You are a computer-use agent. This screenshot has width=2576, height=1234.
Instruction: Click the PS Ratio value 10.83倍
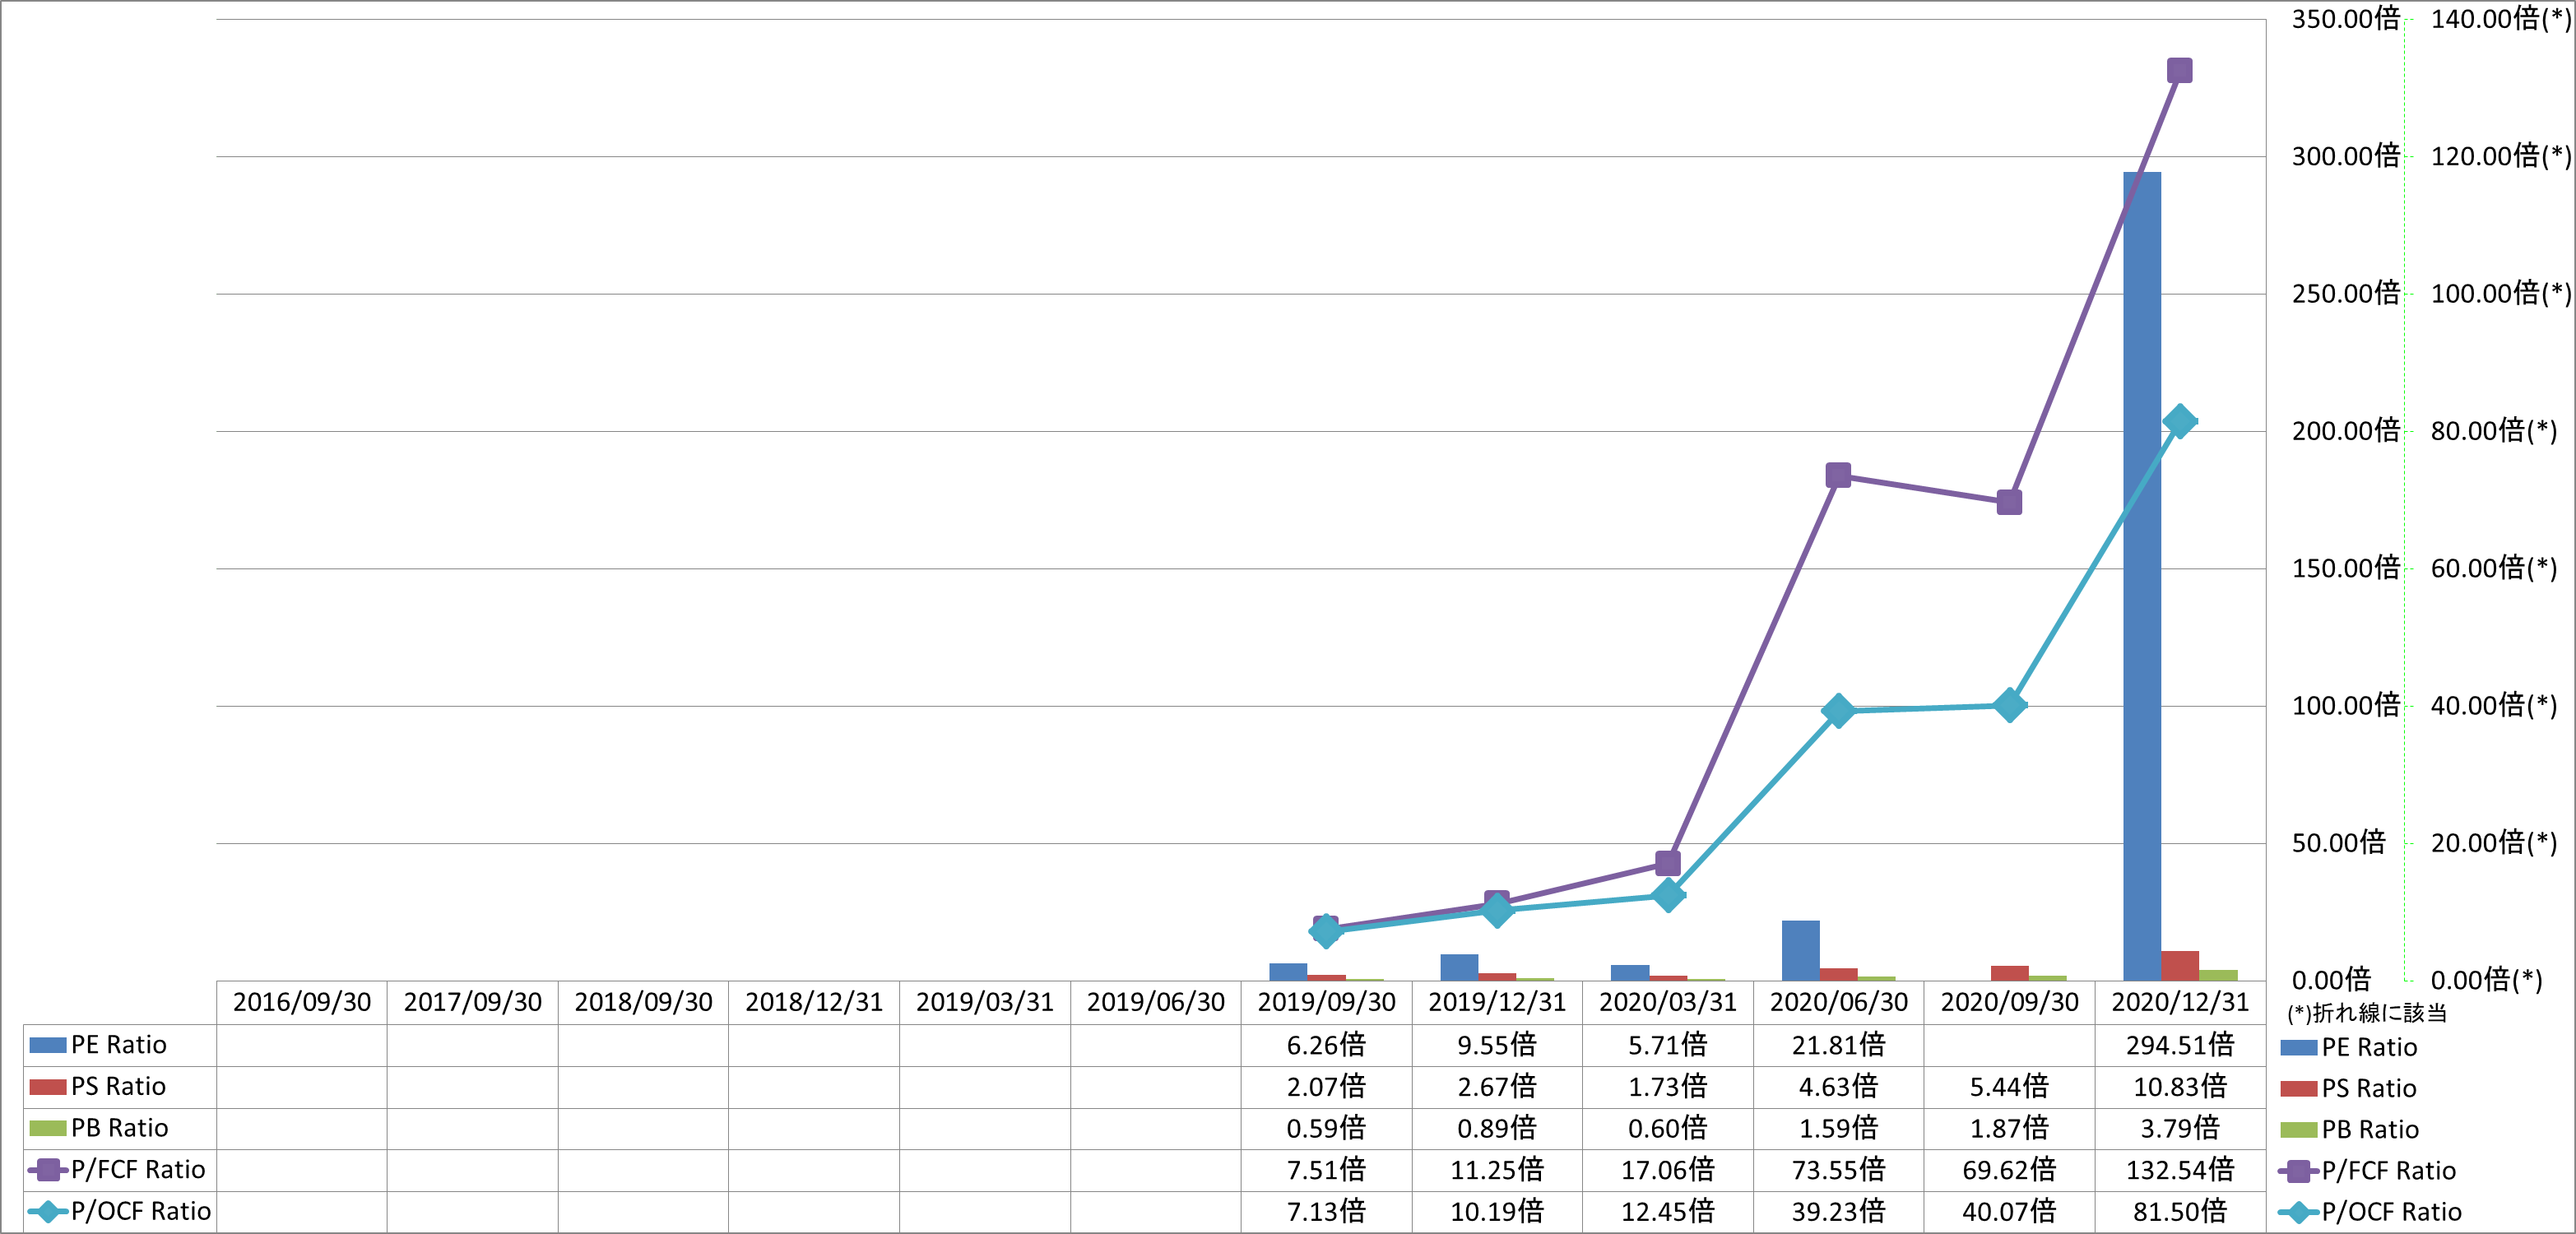pyautogui.click(x=2180, y=1087)
